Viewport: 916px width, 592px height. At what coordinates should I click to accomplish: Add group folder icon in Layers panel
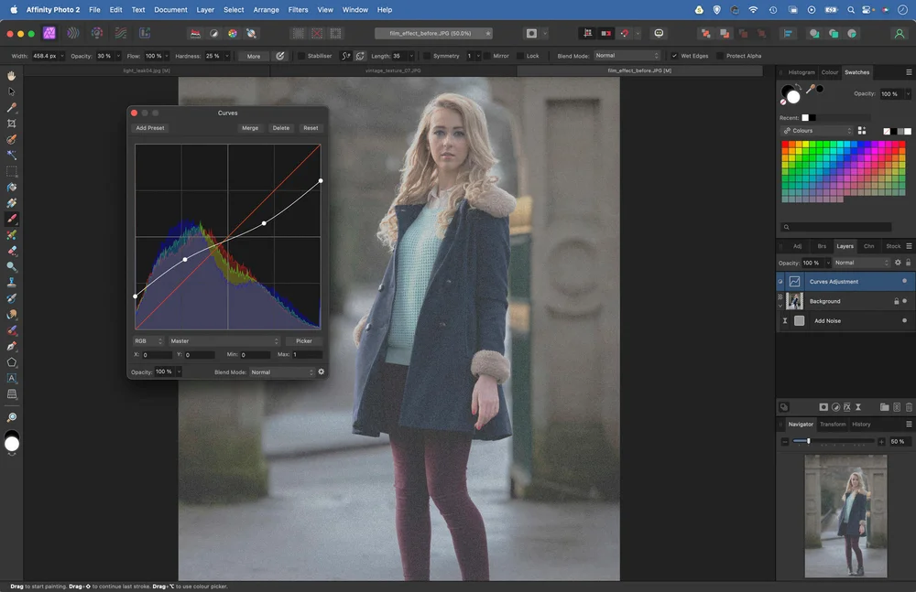885,407
